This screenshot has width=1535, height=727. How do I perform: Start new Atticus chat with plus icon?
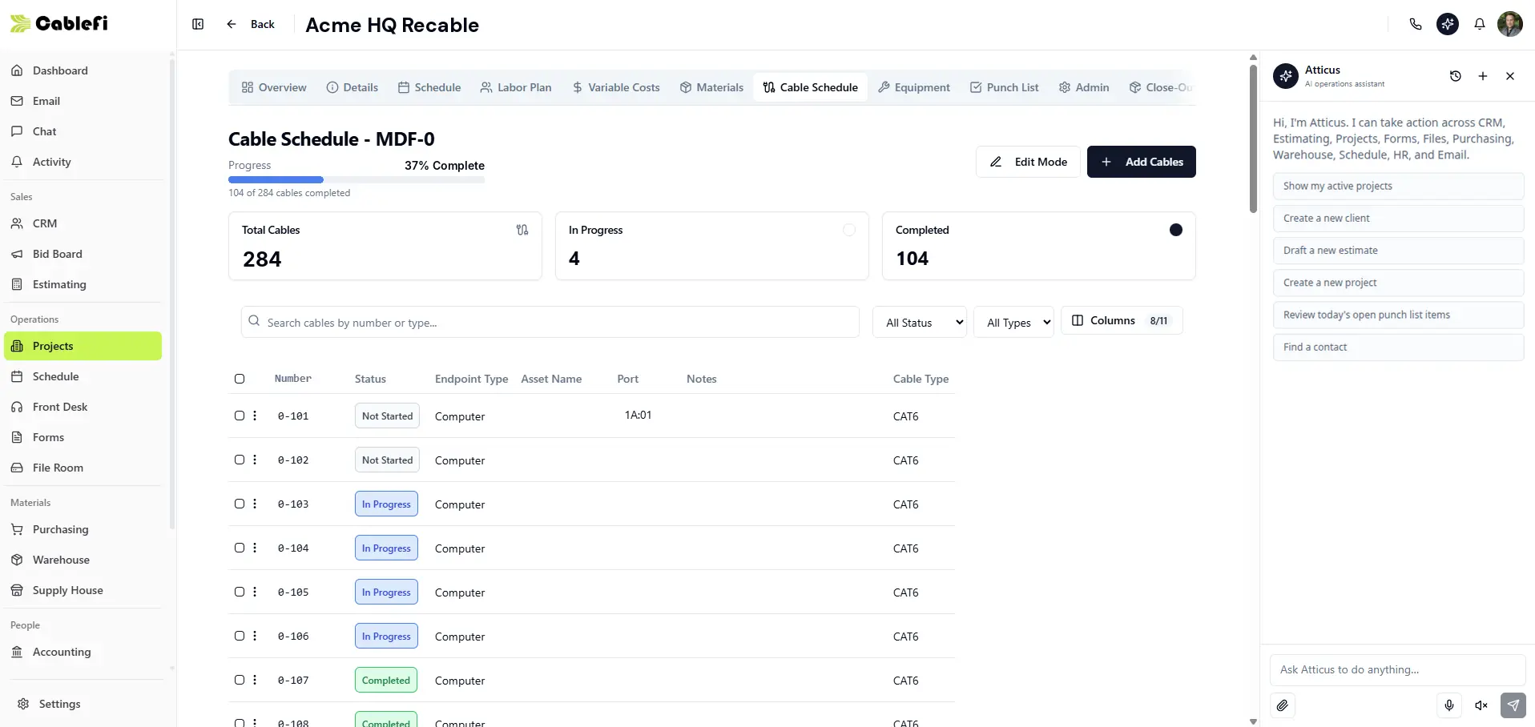click(x=1483, y=76)
